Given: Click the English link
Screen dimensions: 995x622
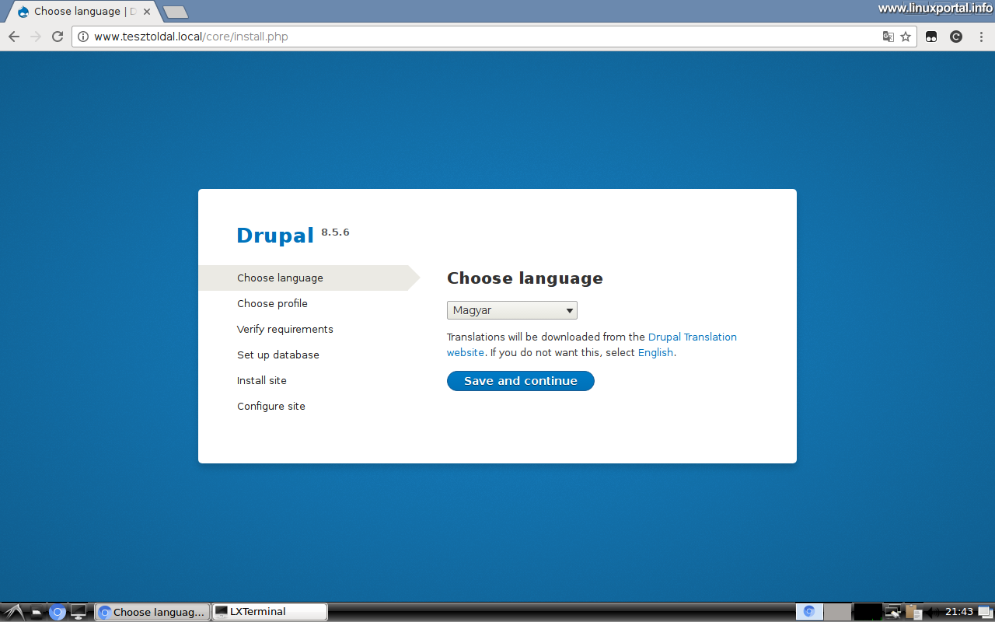Looking at the screenshot, I should (x=655, y=352).
